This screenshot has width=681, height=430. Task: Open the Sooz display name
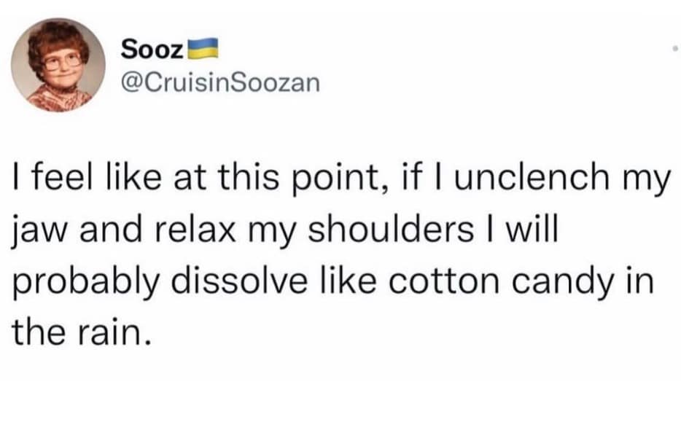(151, 48)
